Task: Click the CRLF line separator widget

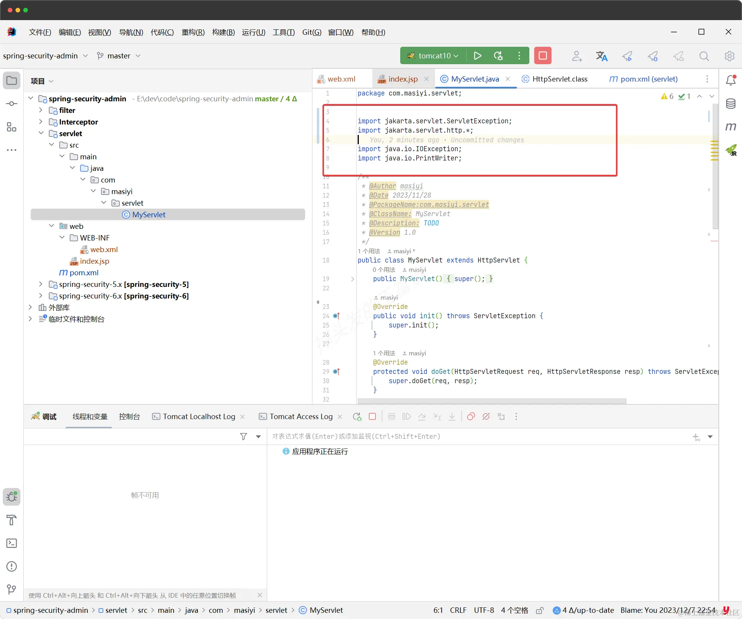Action: (458, 610)
